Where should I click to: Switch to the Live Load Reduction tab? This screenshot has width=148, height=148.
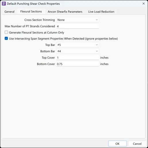pyautogui.click(x=101, y=12)
